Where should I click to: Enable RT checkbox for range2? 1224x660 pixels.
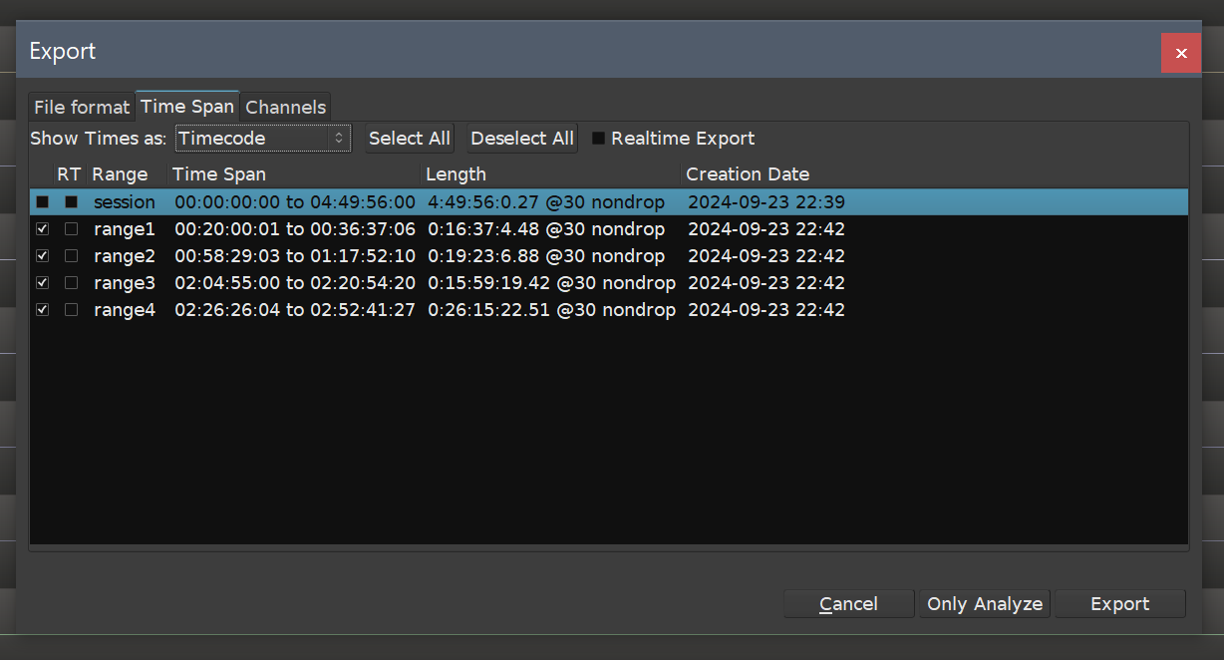71,256
